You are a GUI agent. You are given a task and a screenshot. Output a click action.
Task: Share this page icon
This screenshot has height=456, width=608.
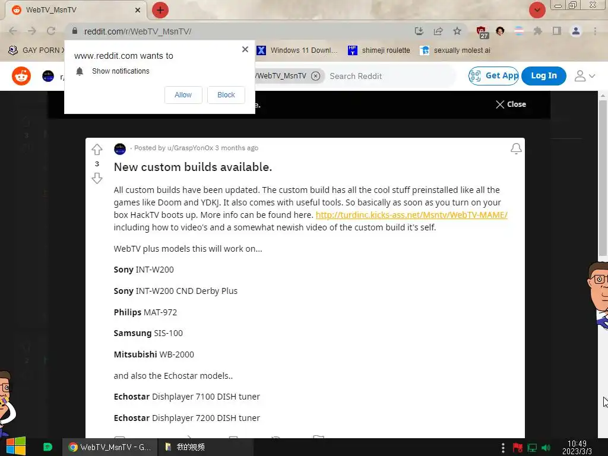coord(438,31)
